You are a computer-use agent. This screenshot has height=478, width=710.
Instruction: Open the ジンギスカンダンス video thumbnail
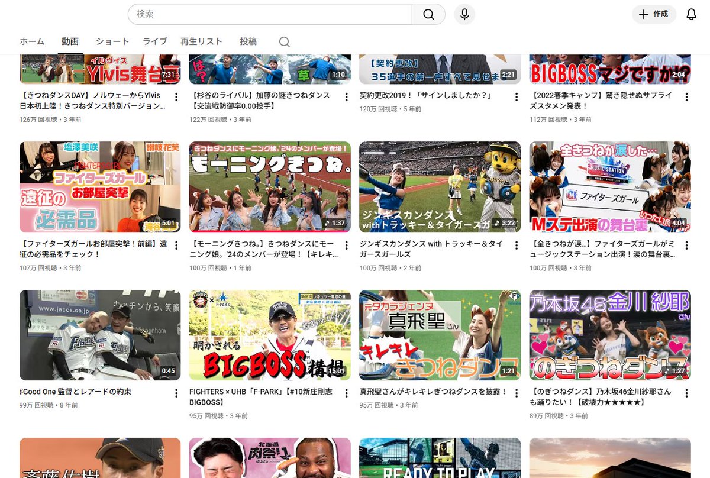coord(440,186)
